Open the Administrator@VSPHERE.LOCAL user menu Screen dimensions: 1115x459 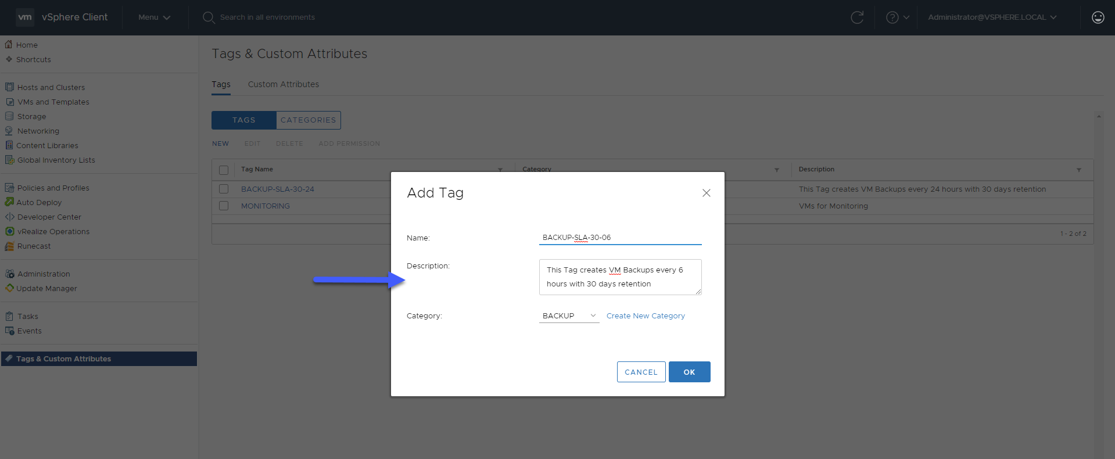(992, 17)
